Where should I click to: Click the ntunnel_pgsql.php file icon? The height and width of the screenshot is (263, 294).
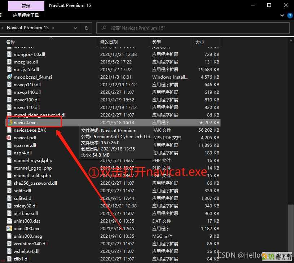pos(9,168)
